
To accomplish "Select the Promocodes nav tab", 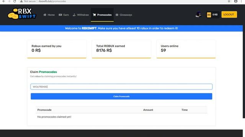I will [x=102, y=15].
